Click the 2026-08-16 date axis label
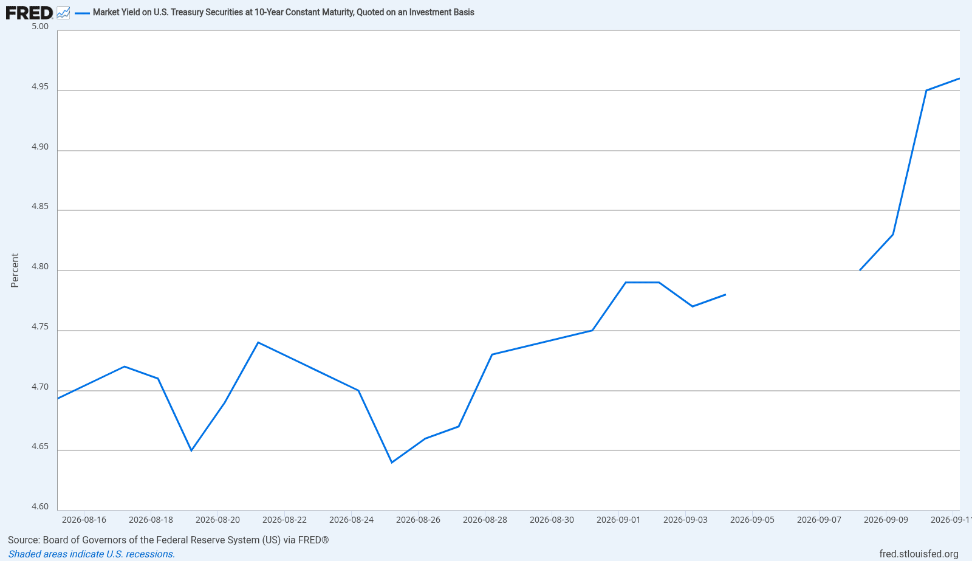The width and height of the screenshot is (972, 561). point(84,520)
